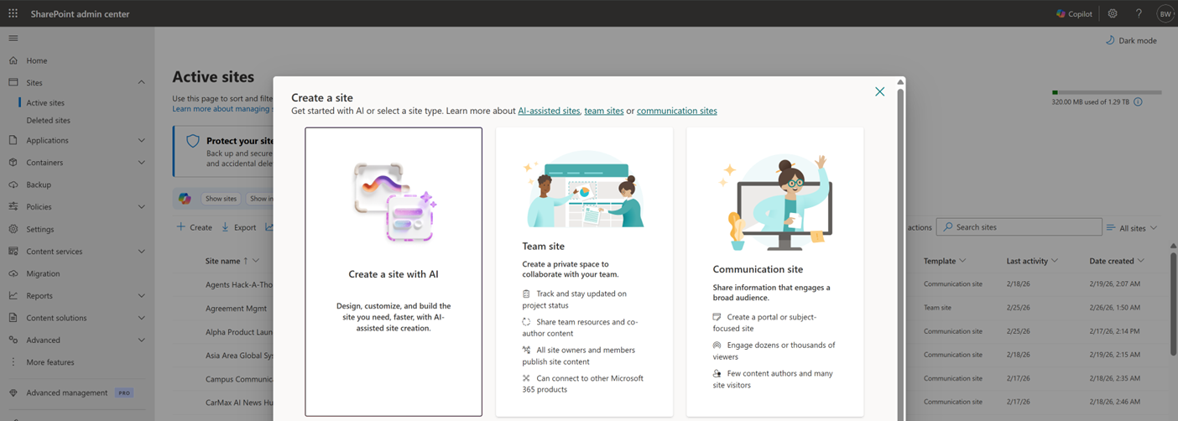Open More features in navigation
The image size is (1178, 421).
[x=50, y=362]
